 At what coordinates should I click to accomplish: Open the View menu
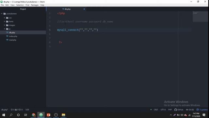point(12,5)
